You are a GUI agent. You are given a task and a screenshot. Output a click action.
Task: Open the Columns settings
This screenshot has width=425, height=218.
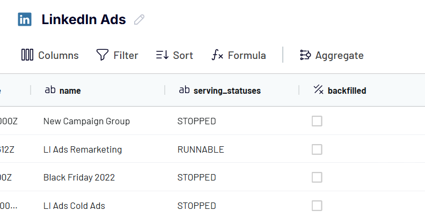[50, 55]
